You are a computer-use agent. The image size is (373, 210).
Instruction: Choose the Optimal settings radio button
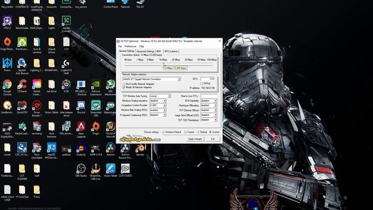point(198,132)
